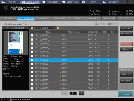The height and width of the screenshot is (101, 134).
Task: Click the 01/10 14:42 timestamp
Action: [x=94, y=43]
